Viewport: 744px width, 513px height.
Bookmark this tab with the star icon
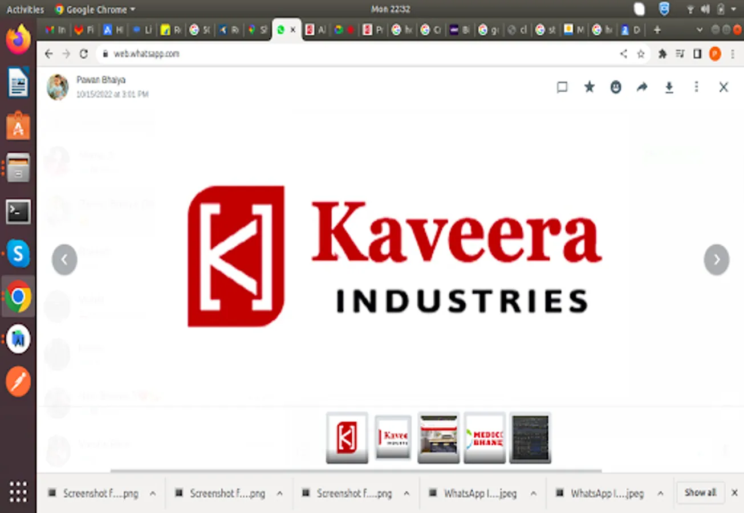pyautogui.click(x=640, y=54)
